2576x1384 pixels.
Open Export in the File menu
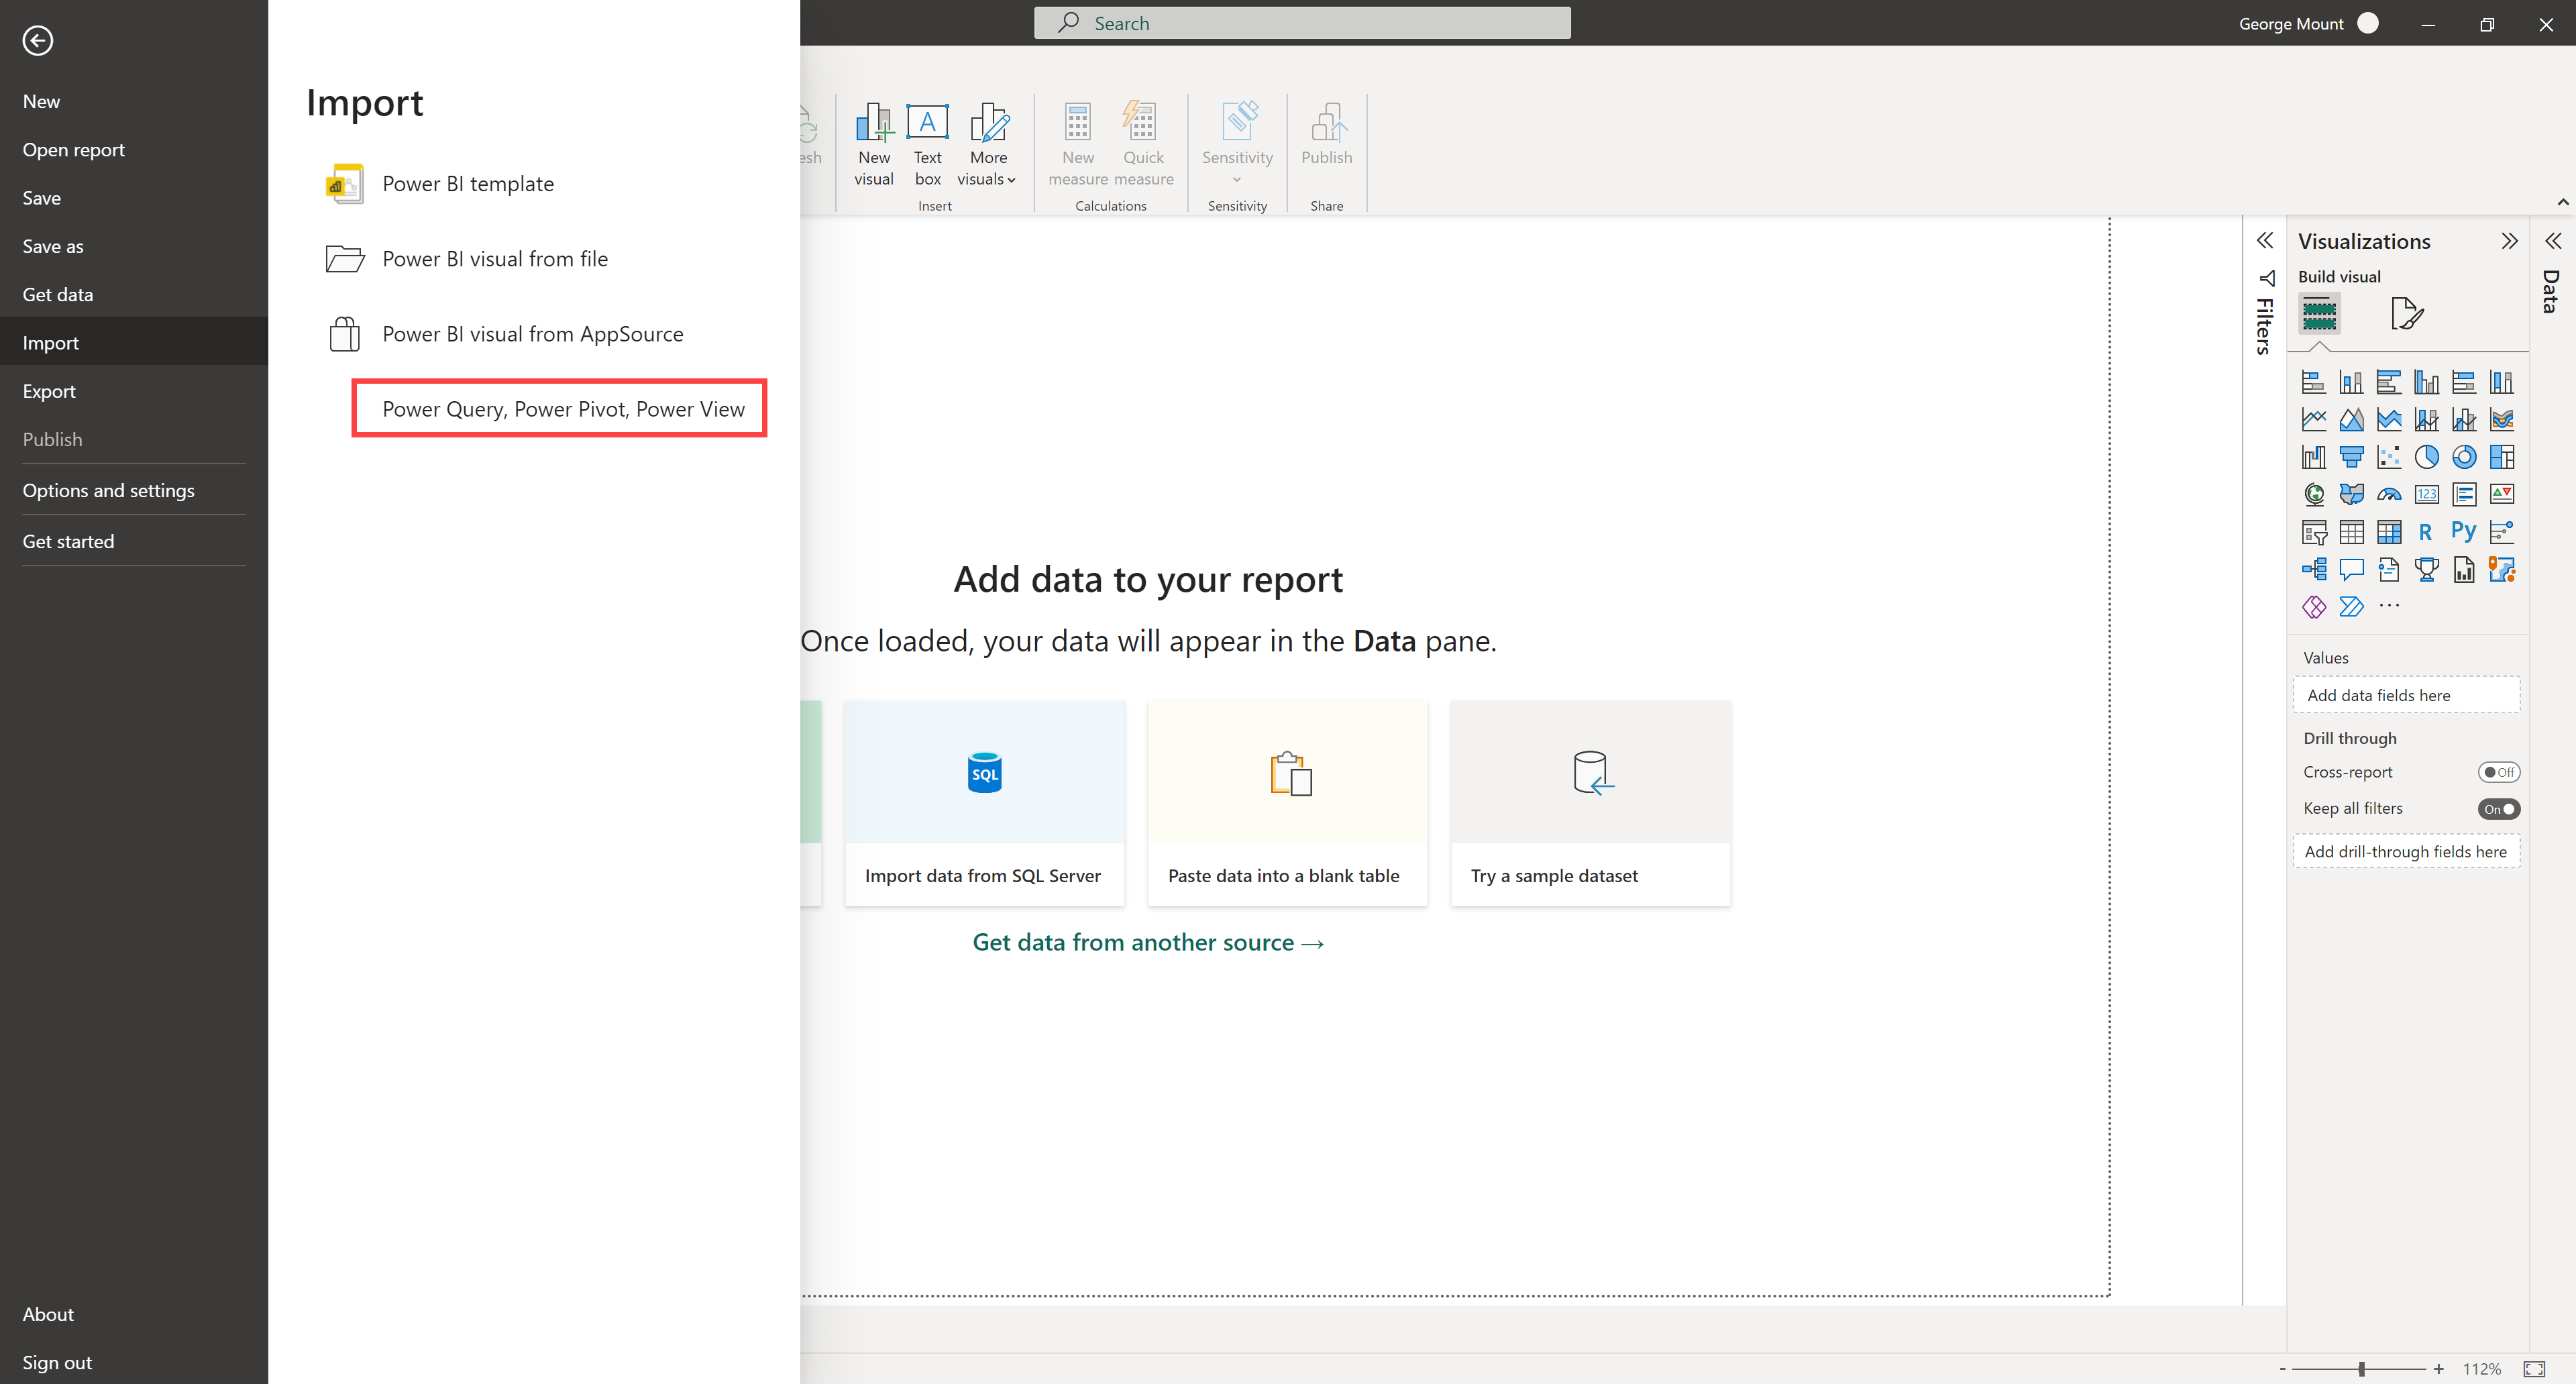click(49, 391)
